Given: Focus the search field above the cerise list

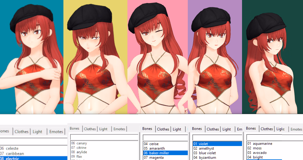Looking at the screenshot, I should [166, 137].
